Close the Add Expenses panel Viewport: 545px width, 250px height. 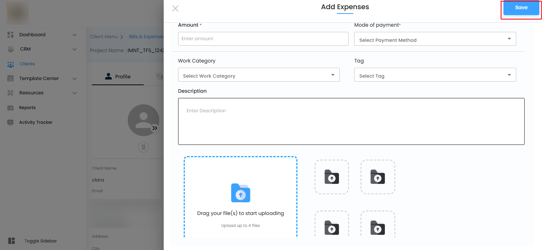click(175, 8)
